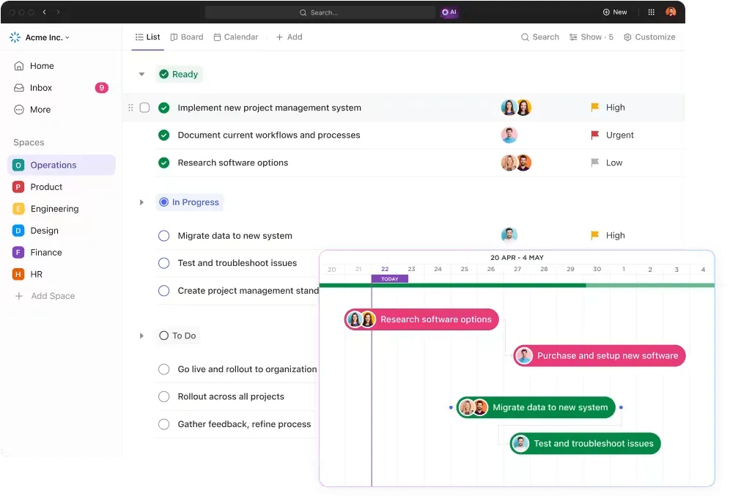Open Inbox from the sidebar
This screenshot has width=730, height=504.
pos(33,88)
